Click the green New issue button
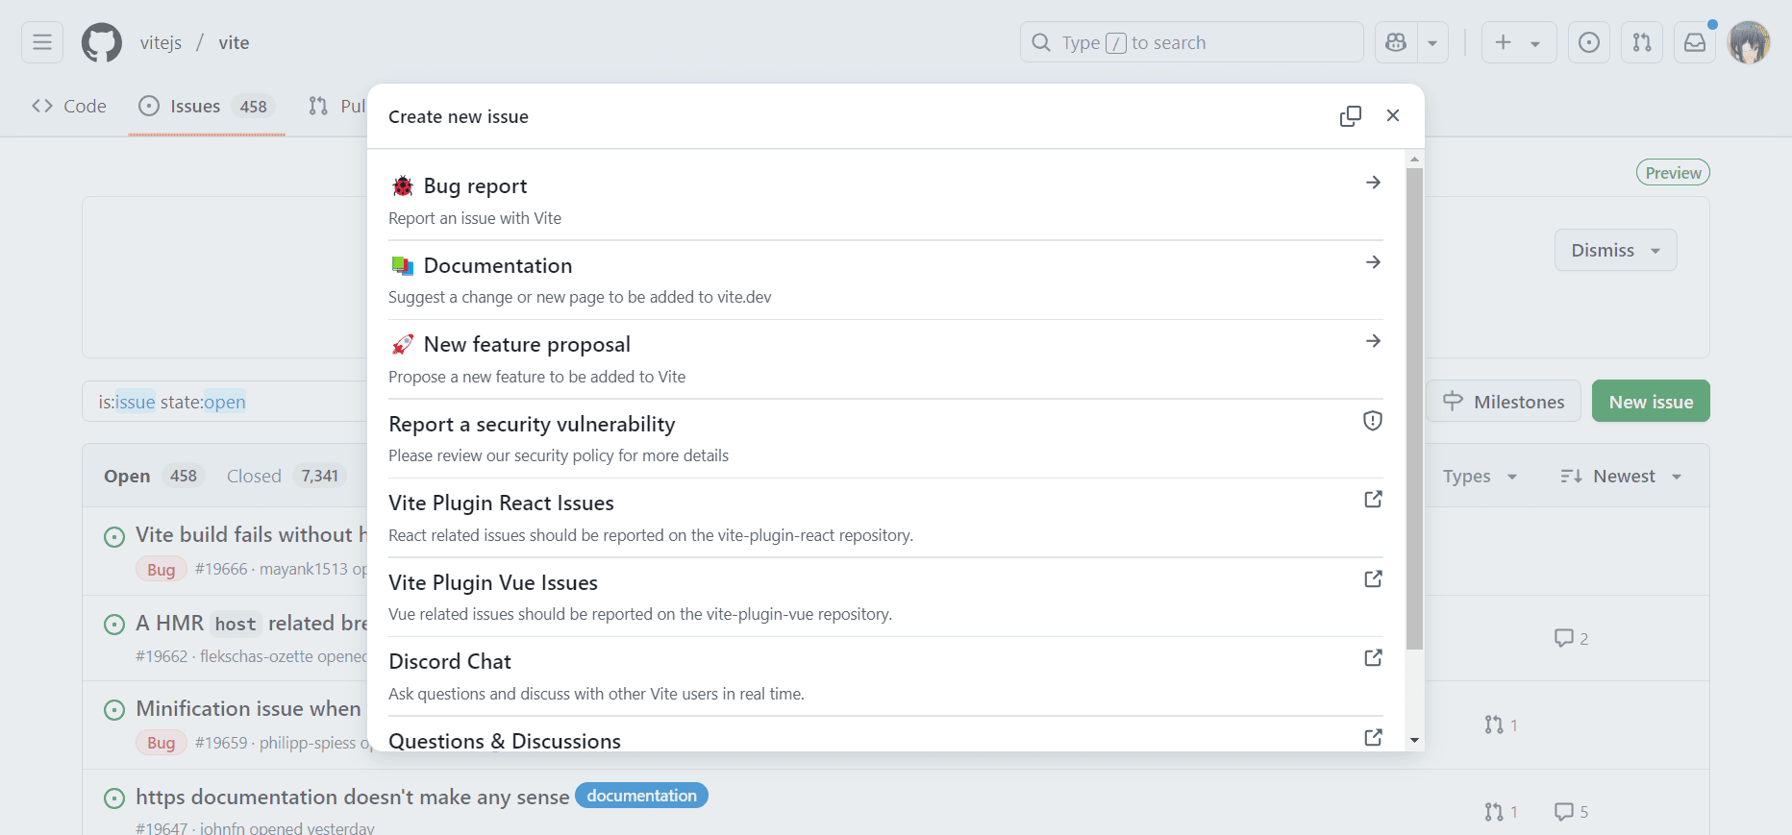This screenshot has width=1792, height=835. pos(1651,402)
